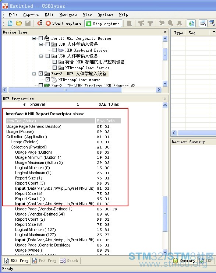216x273 pixels.
Task: Check the box for second USB 人体学输入设备 under Port1
Action: coord(47,56)
